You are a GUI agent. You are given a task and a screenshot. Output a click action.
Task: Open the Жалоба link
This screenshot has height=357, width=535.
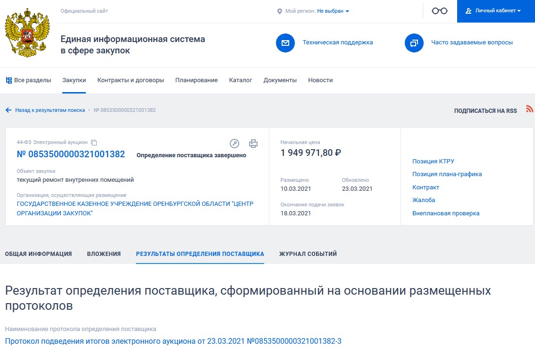click(424, 200)
